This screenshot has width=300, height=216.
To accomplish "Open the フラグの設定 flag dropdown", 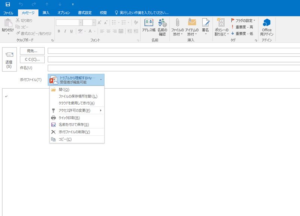I will (x=243, y=21).
